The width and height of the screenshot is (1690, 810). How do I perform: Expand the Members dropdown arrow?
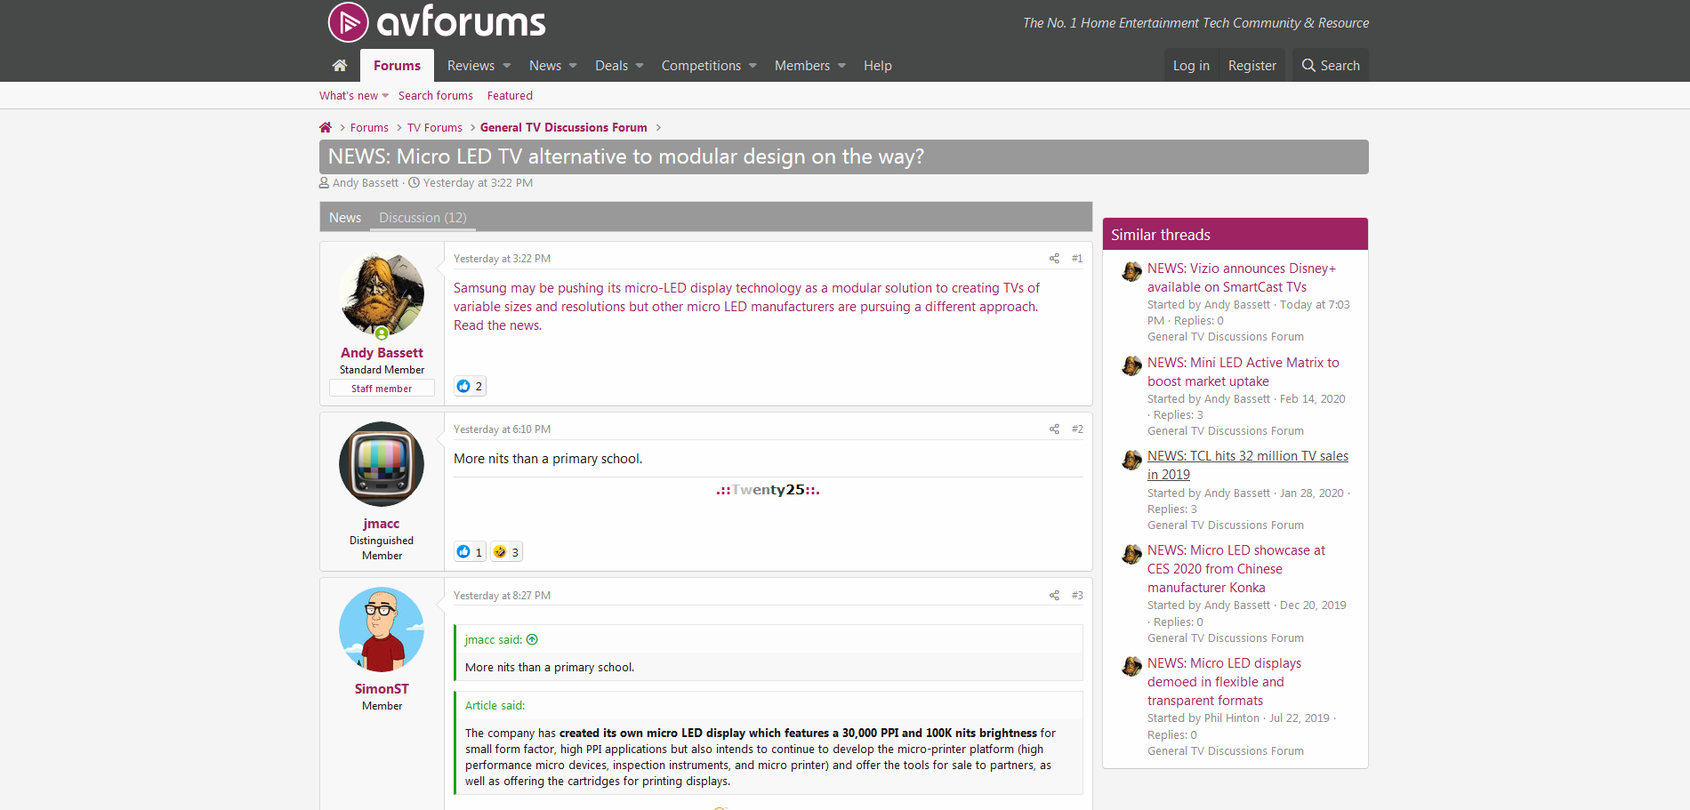pos(841,66)
